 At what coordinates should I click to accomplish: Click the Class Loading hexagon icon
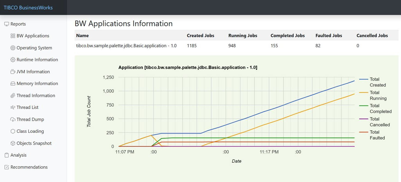[x=13, y=131]
